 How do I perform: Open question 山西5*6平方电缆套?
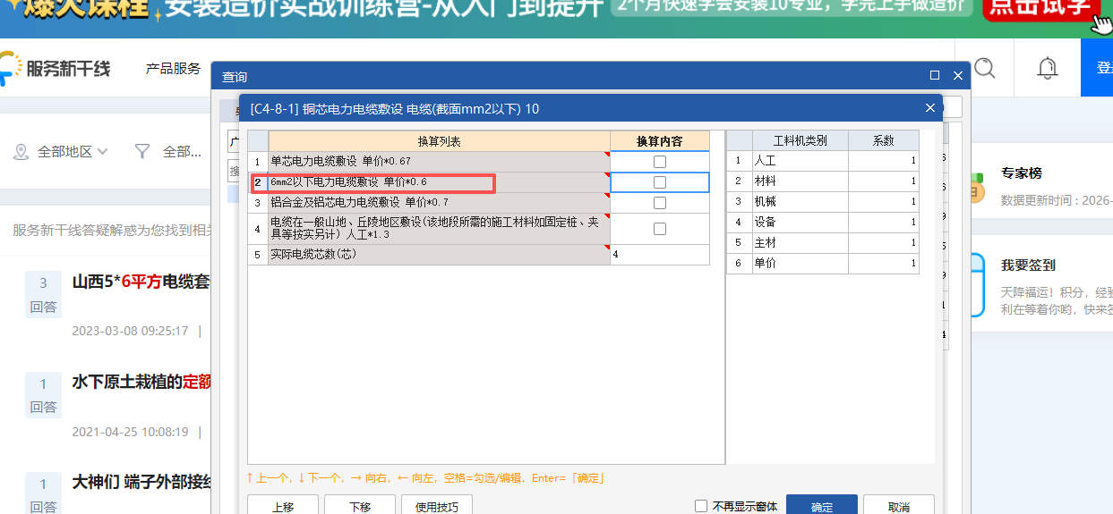click(141, 282)
